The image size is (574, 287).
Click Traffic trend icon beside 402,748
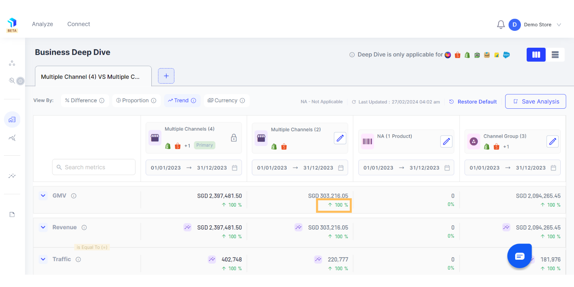[212, 259]
